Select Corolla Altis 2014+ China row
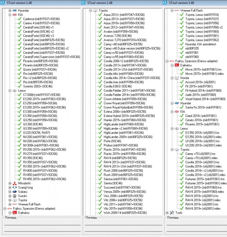This screenshot has height=237, width=227. (132, 78)
